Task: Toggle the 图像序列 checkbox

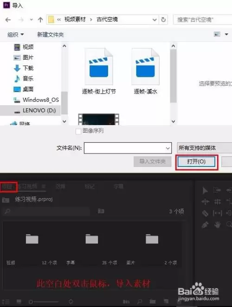Action: click(x=78, y=131)
